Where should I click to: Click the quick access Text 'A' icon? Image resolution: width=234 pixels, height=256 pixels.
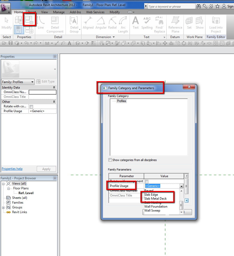coord(69,43)
